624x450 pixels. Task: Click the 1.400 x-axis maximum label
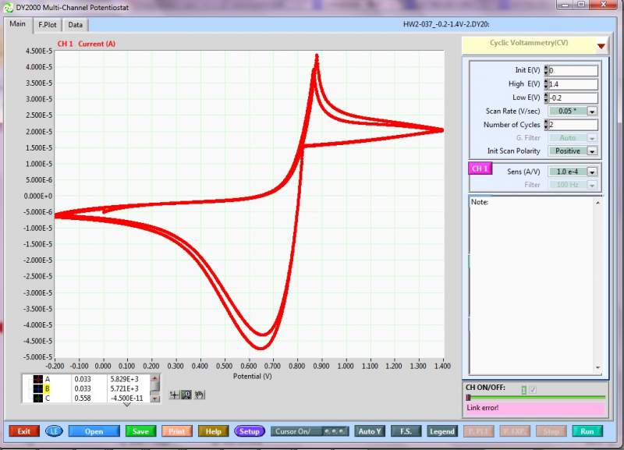click(x=442, y=366)
